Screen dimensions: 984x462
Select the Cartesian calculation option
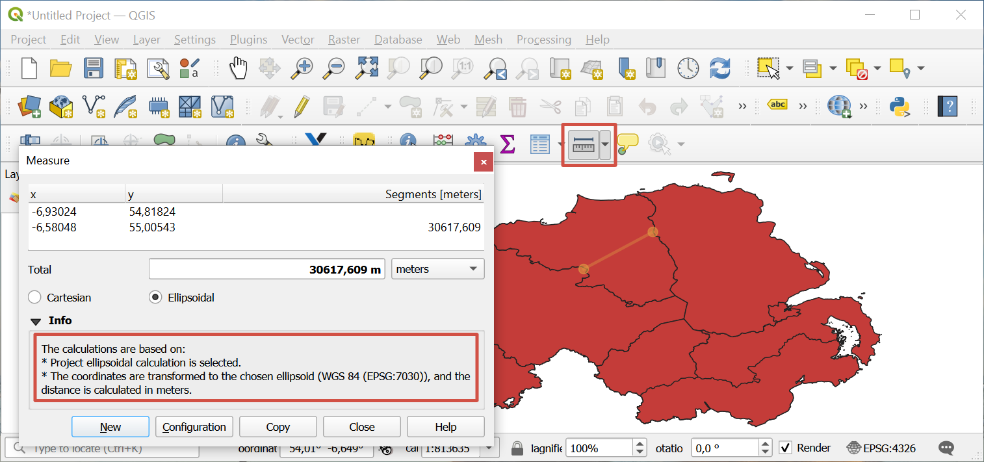tap(34, 297)
